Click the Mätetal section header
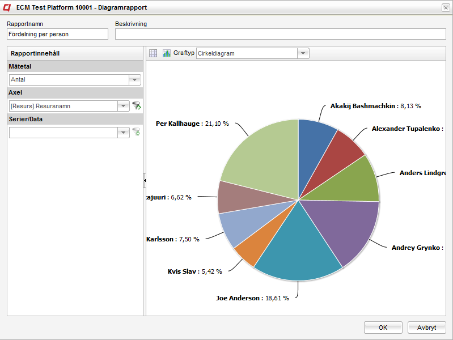The height and width of the screenshot is (340, 453). coord(75,66)
